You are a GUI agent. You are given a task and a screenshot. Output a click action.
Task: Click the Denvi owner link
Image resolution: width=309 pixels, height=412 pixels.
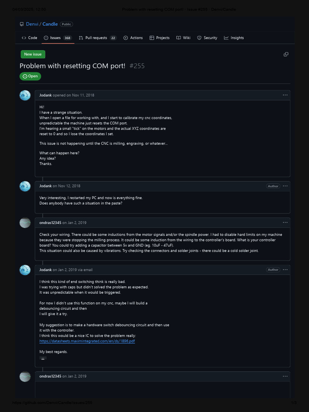[x=32, y=24]
